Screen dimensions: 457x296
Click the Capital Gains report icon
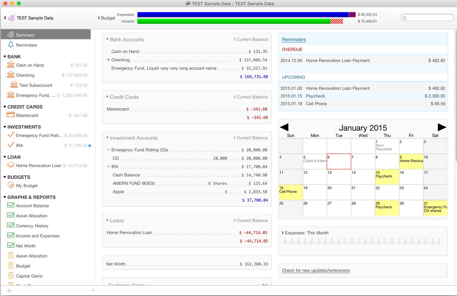point(11,276)
